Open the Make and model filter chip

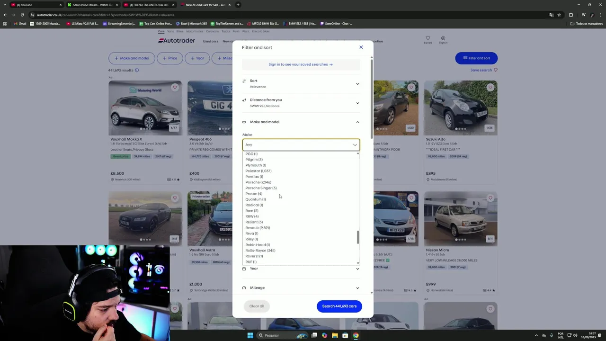point(132,58)
